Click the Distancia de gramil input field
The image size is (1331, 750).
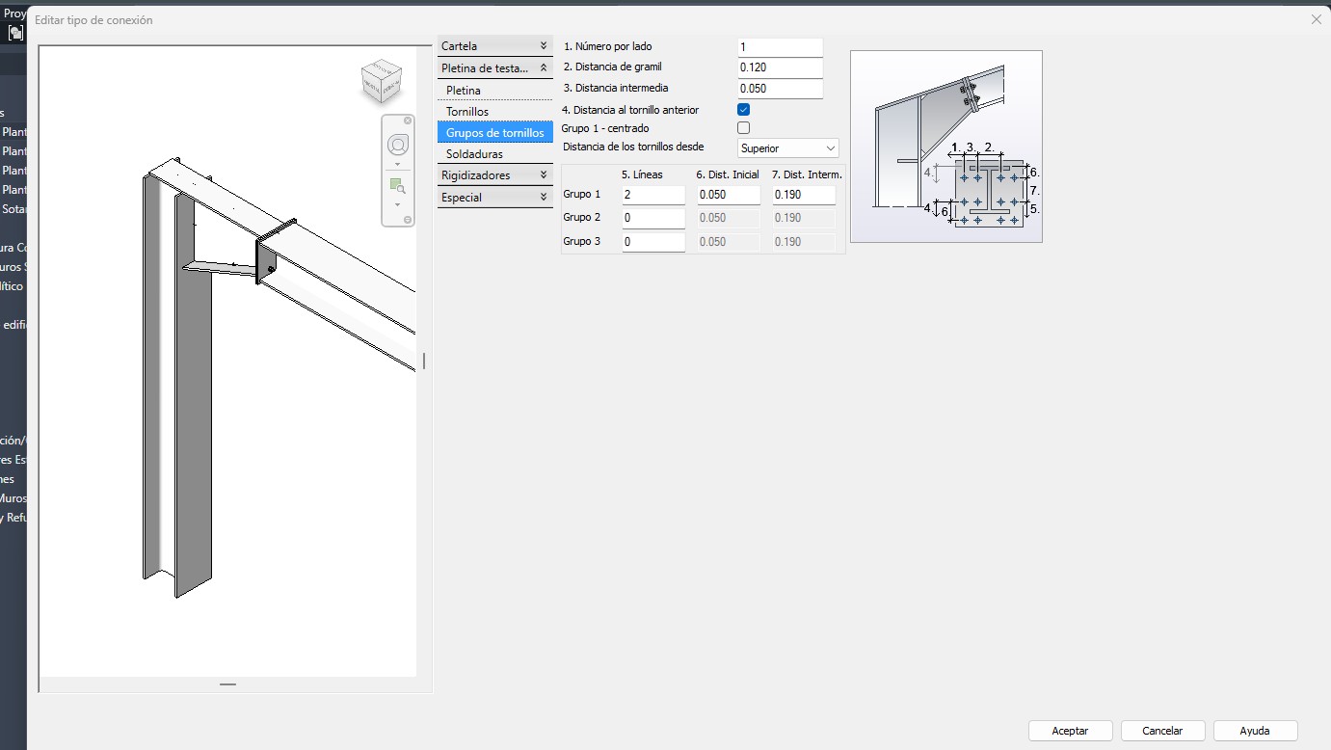[x=780, y=67]
